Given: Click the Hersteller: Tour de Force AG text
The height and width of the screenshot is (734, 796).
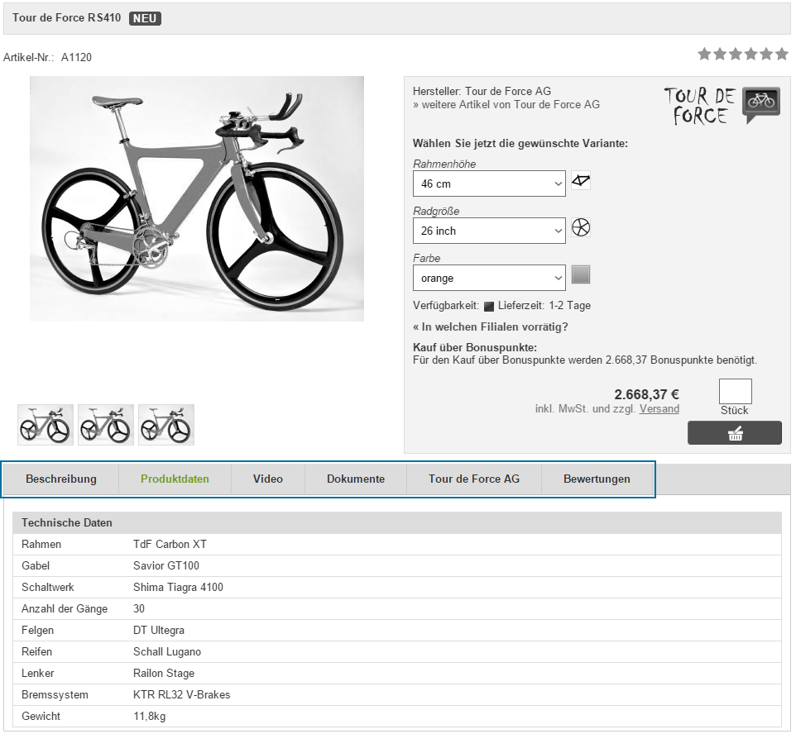Looking at the screenshot, I should click(x=482, y=91).
